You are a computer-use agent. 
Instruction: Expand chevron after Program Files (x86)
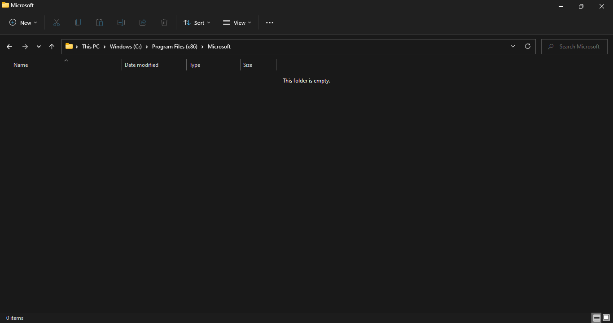pyautogui.click(x=202, y=47)
